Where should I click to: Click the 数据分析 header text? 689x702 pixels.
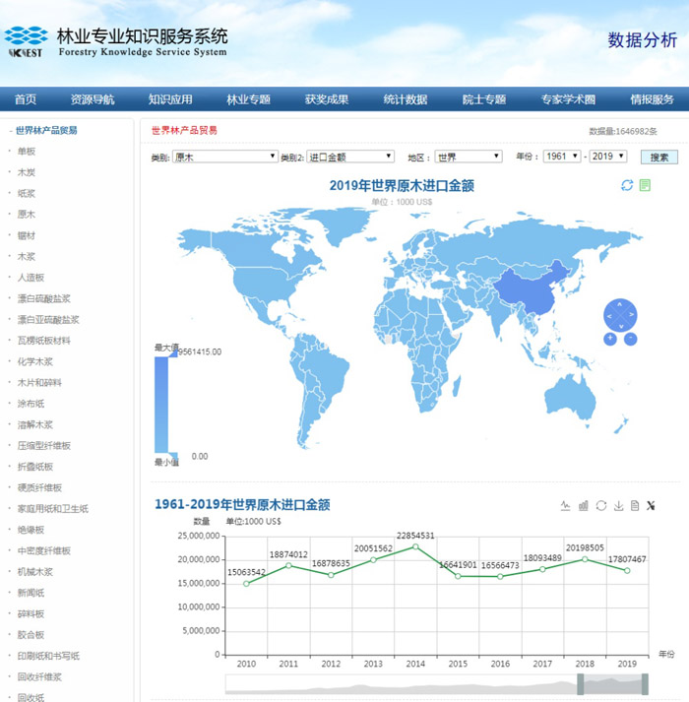(x=642, y=40)
